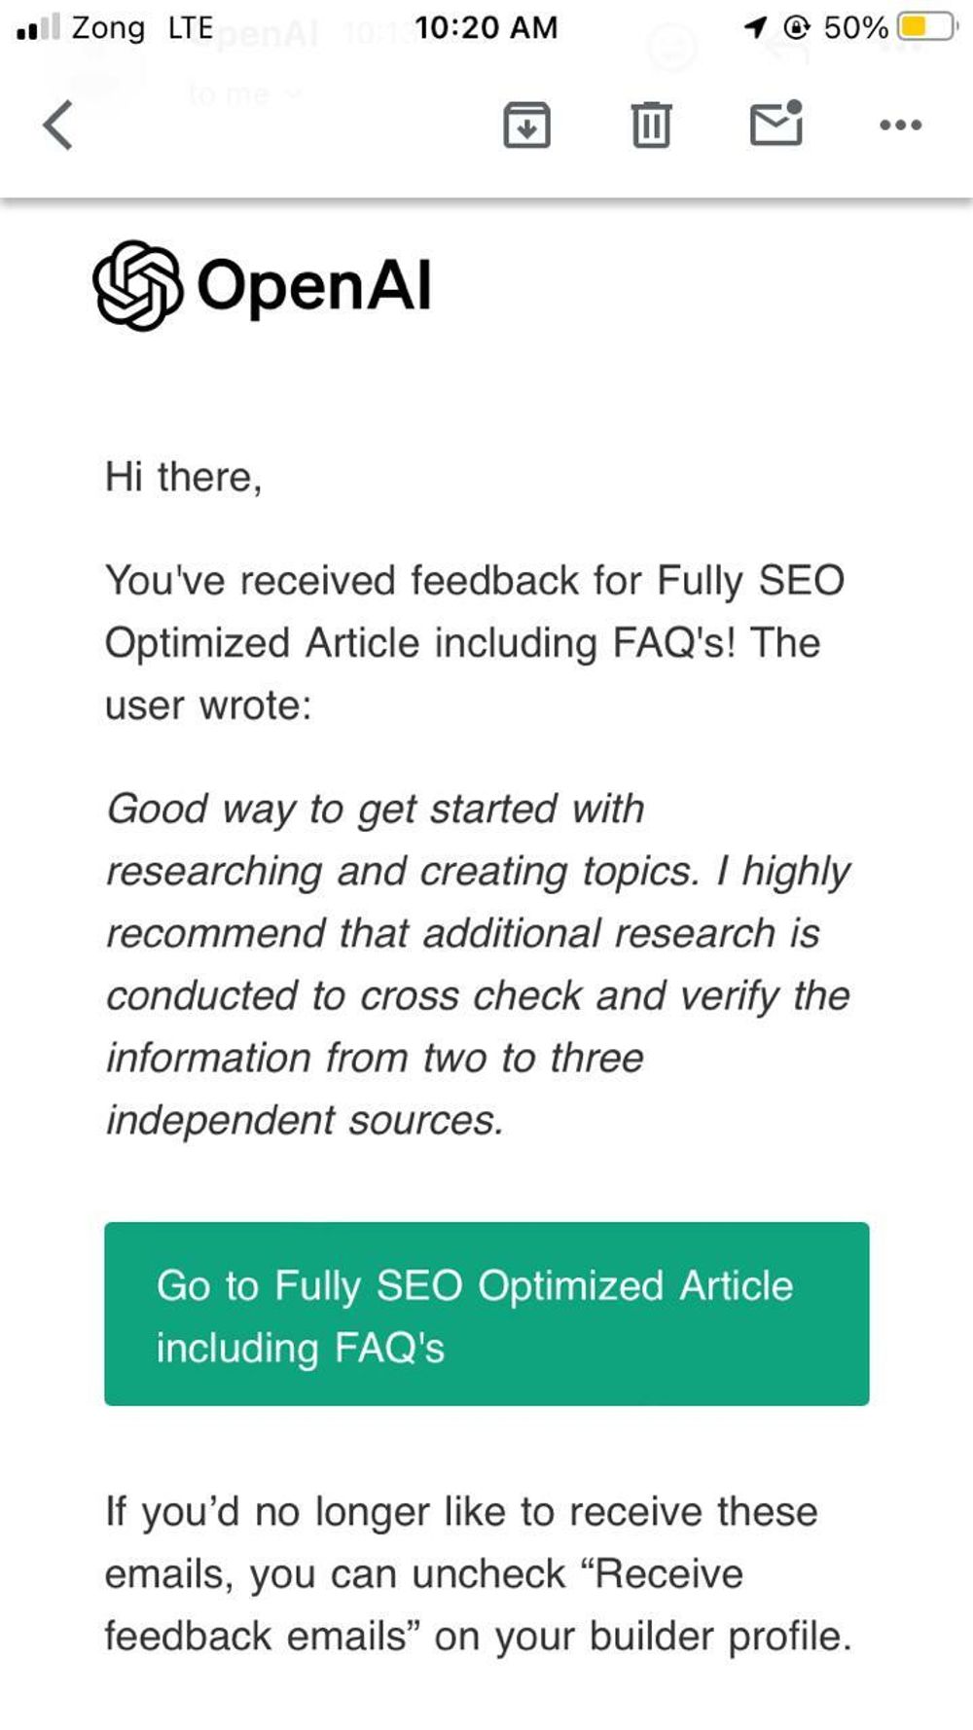Go back using the left chevron
The image size is (973, 1730).
58,126
